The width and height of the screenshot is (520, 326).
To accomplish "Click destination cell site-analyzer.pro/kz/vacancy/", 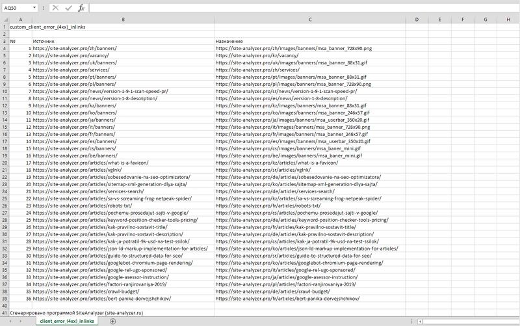I will pos(310,55).
